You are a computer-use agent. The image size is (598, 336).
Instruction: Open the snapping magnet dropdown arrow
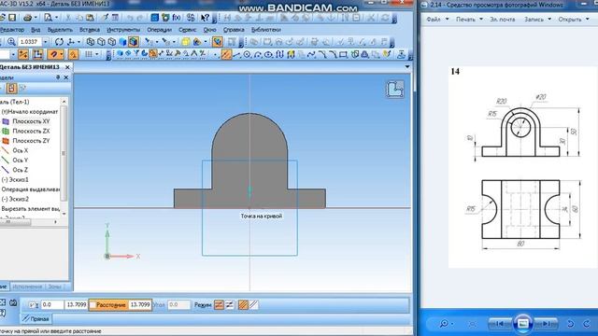pyautogui.click(x=62, y=54)
